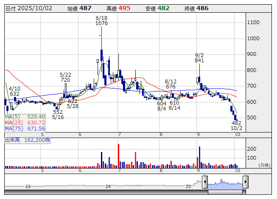Select the MA(5) legend entry
The width and height of the screenshot is (277, 199).
point(25,116)
